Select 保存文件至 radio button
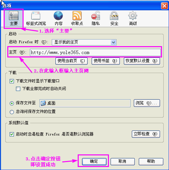This screenshot has height=170, width=169. tap(12, 103)
